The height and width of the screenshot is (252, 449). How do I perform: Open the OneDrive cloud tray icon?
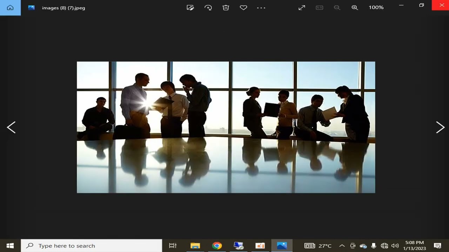[x=363, y=246]
